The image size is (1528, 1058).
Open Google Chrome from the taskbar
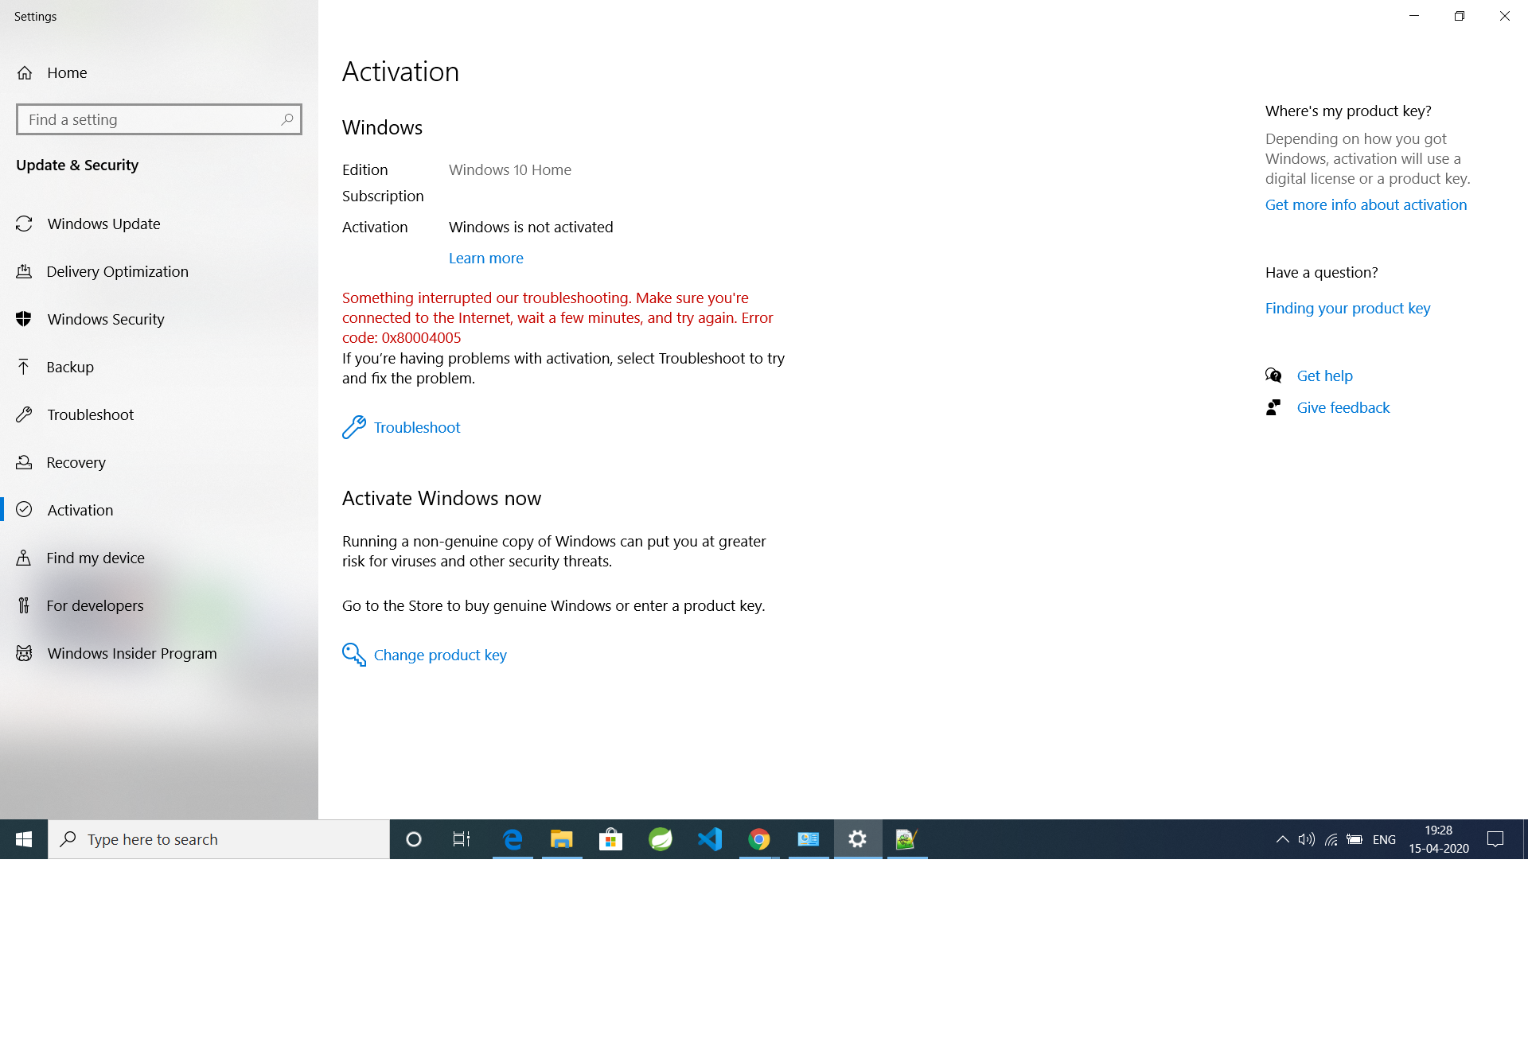point(759,839)
